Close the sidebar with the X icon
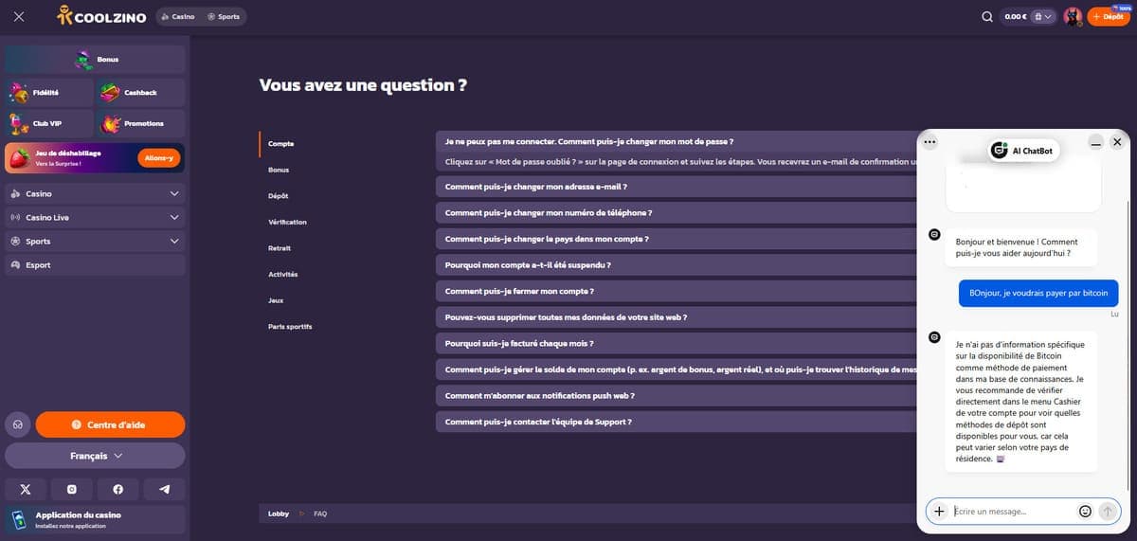This screenshot has height=541, width=1137. pos(20,16)
